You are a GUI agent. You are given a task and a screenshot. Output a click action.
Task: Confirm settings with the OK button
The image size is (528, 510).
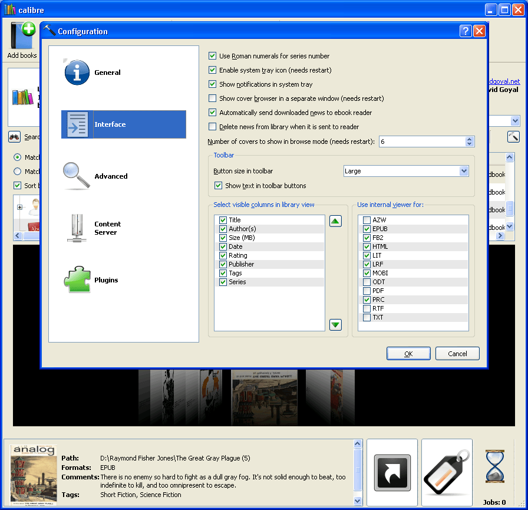coord(408,353)
